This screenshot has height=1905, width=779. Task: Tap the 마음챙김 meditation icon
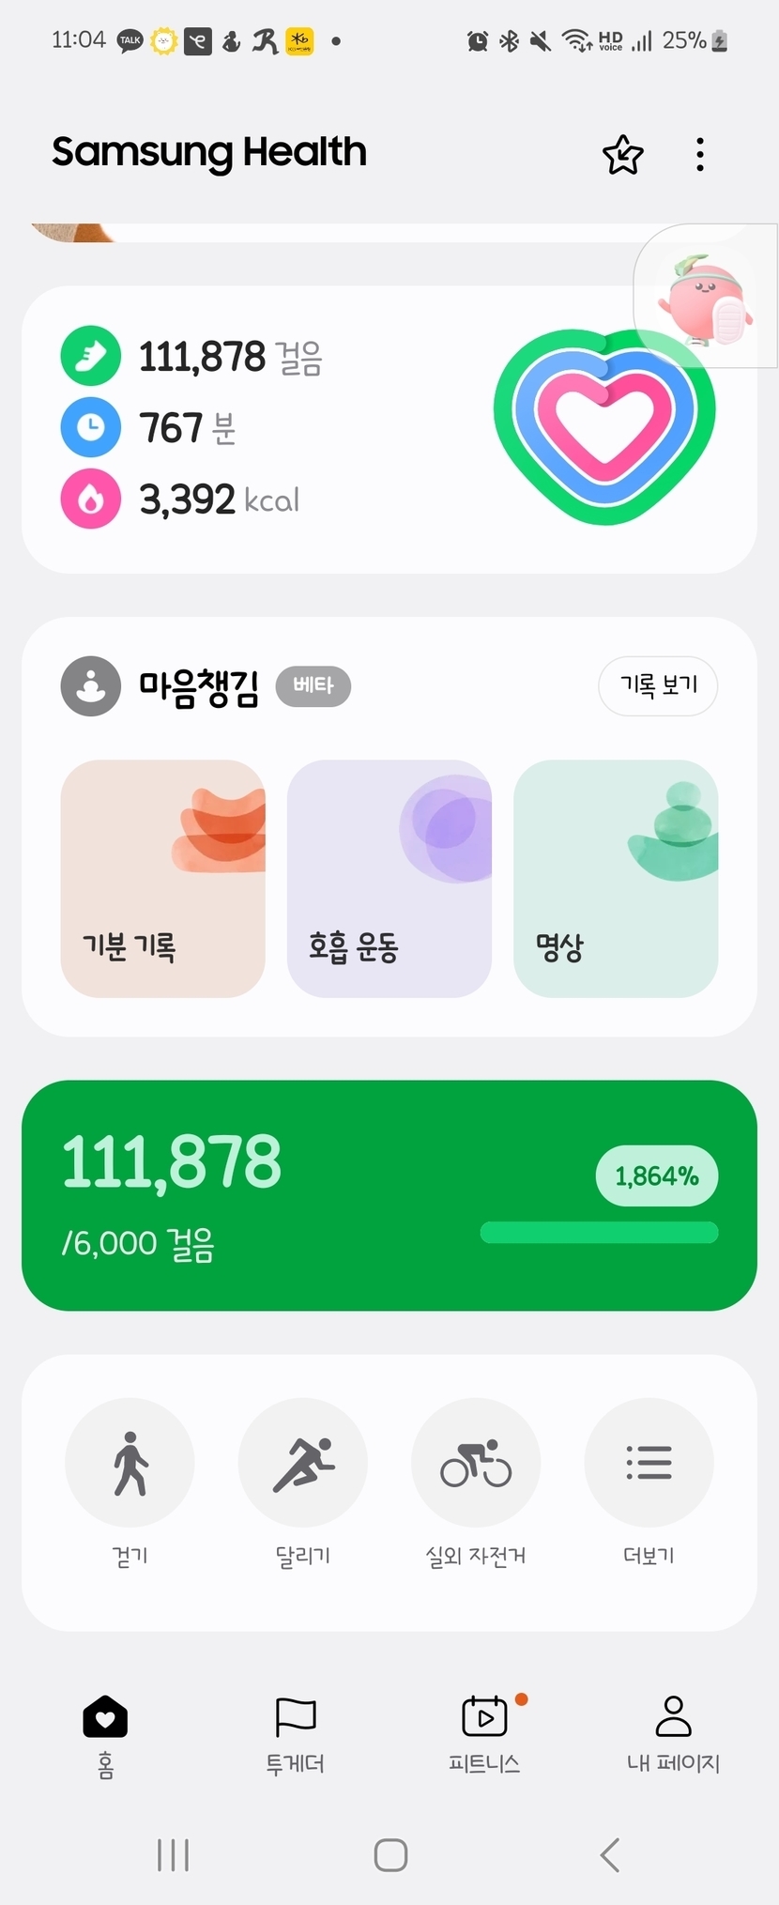pos(91,686)
